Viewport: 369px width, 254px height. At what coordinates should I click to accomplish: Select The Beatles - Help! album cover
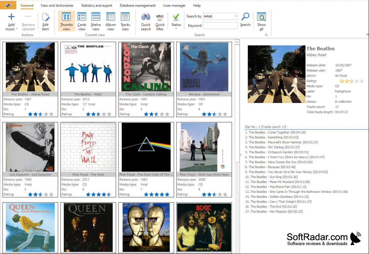tap(88, 67)
